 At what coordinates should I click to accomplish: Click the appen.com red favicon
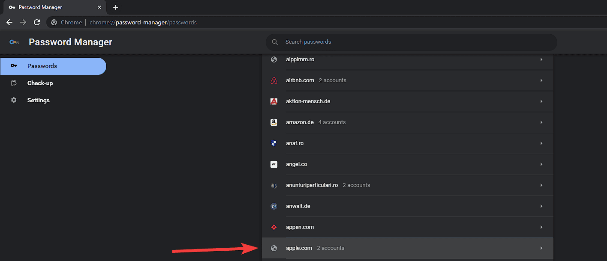tap(274, 227)
